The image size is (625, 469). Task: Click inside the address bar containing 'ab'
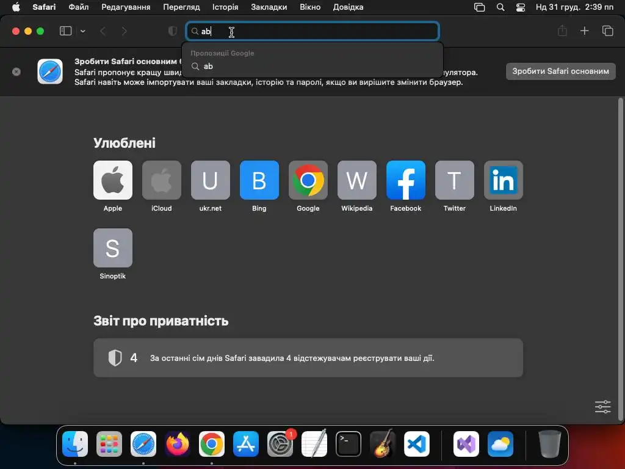(312, 31)
